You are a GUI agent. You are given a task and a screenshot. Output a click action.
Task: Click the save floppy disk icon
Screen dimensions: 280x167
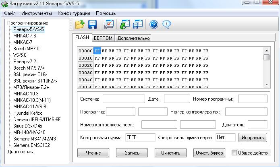pos(92,24)
